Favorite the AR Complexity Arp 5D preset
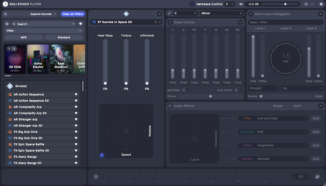This screenshot has width=326, height=186. coord(76,113)
